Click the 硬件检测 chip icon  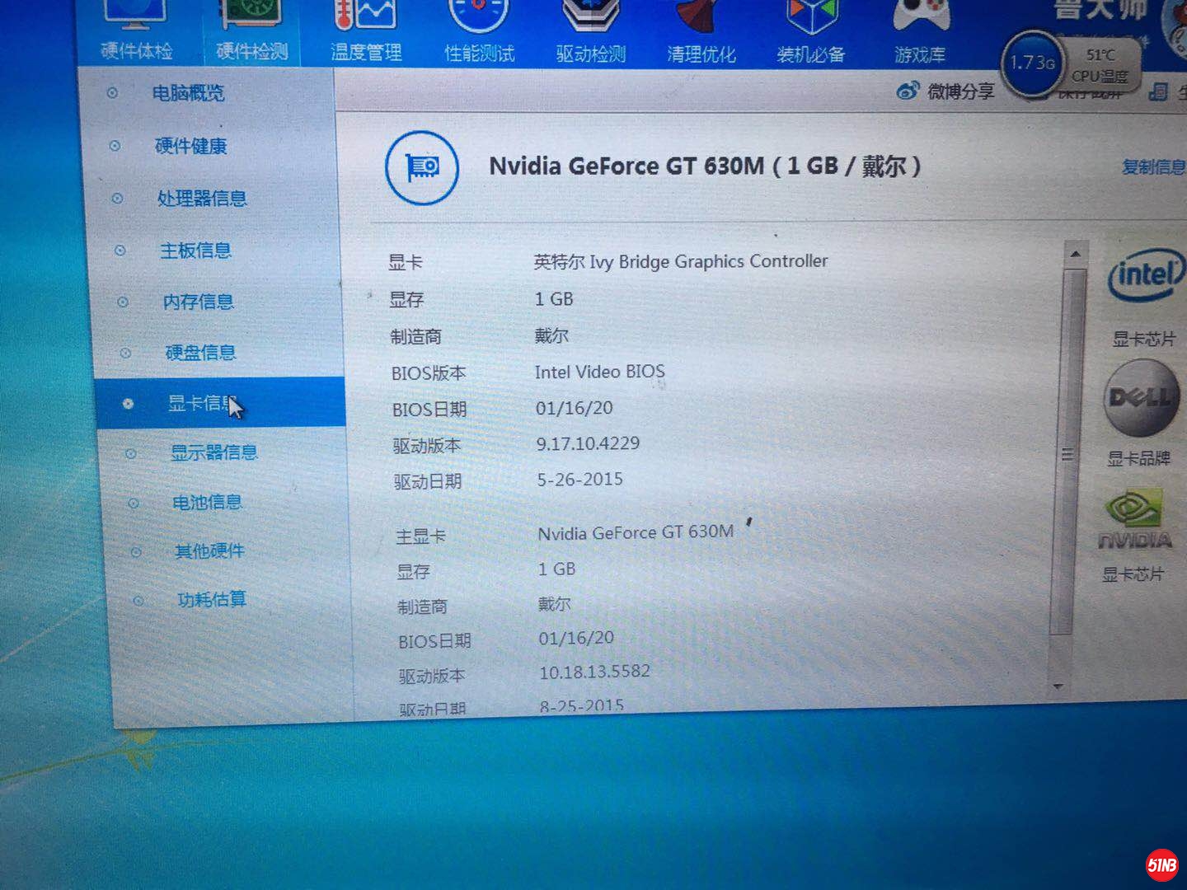[x=251, y=15]
